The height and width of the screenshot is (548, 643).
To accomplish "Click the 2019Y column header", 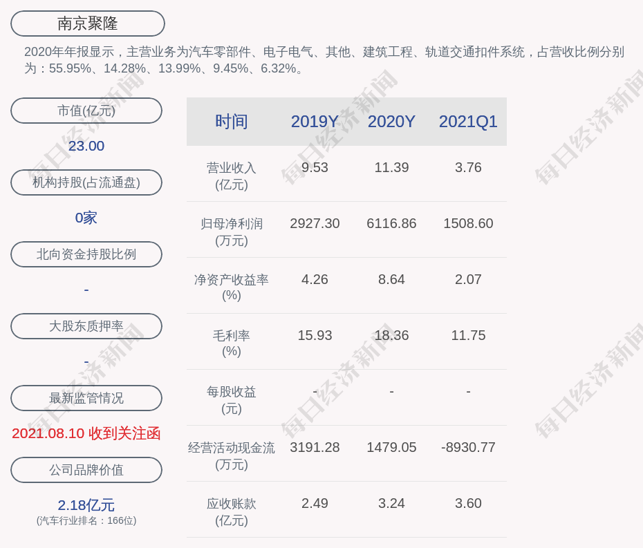I will pyautogui.click(x=315, y=122).
